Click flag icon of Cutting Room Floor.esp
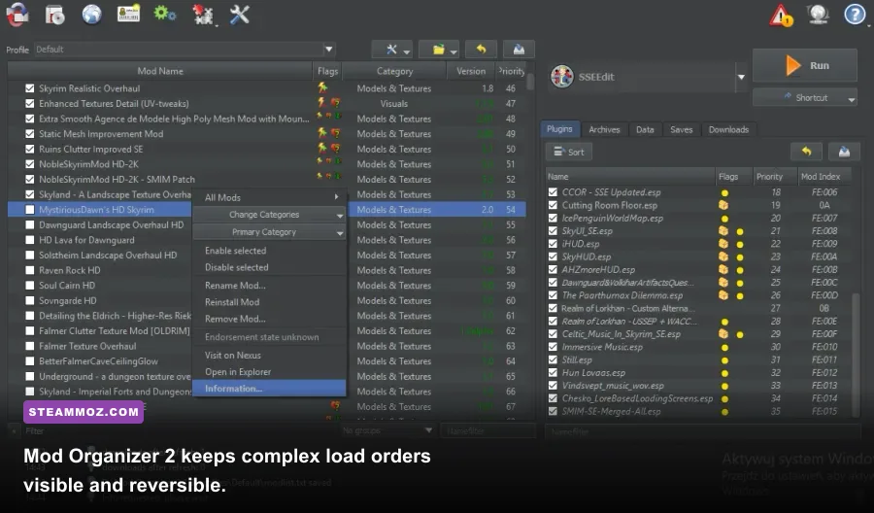This screenshot has height=513, width=874. click(x=723, y=205)
